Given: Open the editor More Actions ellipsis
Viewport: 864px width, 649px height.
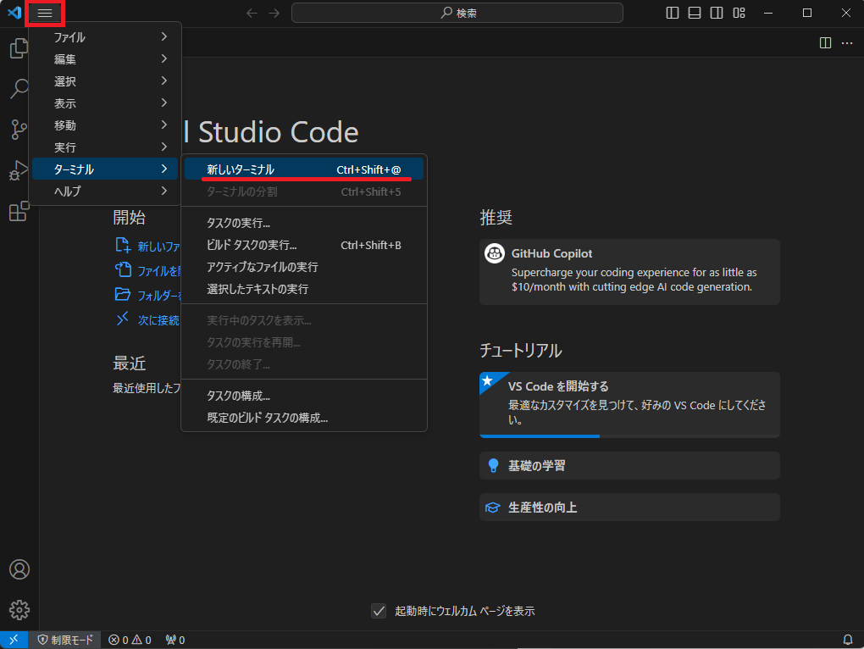Looking at the screenshot, I should pyautogui.click(x=847, y=43).
